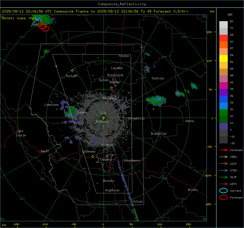Screen dimensions: 244x228
Task: Select the yellow 54 dBZ color swatch
Action: [x=223, y=58]
